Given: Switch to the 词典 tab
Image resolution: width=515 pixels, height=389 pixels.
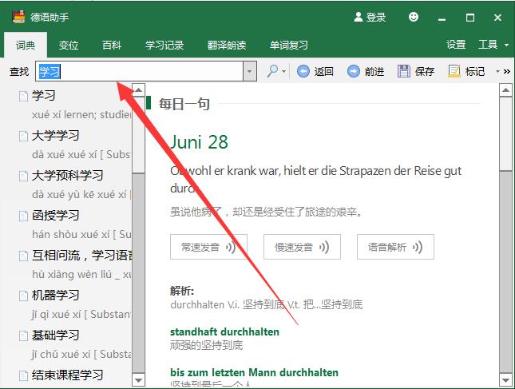Looking at the screenshot, I should tap(26, 45).
